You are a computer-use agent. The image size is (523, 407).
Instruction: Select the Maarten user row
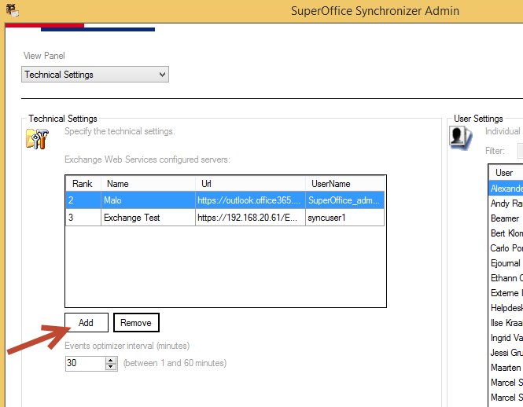[506, 368]
